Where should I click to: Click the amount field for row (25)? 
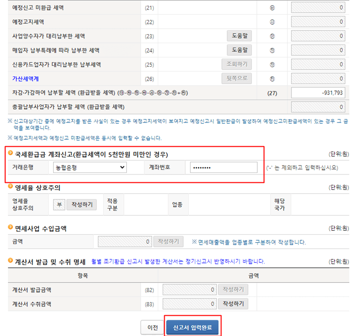pos(318,64)
